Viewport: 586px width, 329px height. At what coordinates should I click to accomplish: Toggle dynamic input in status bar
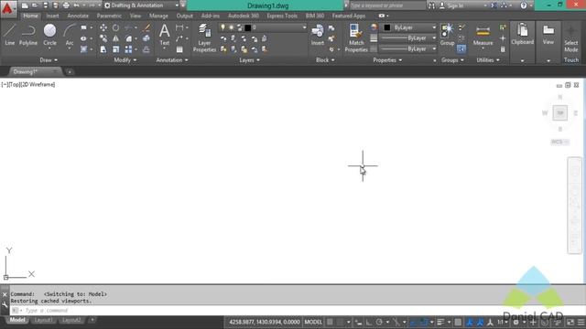[x=358, y=322]
